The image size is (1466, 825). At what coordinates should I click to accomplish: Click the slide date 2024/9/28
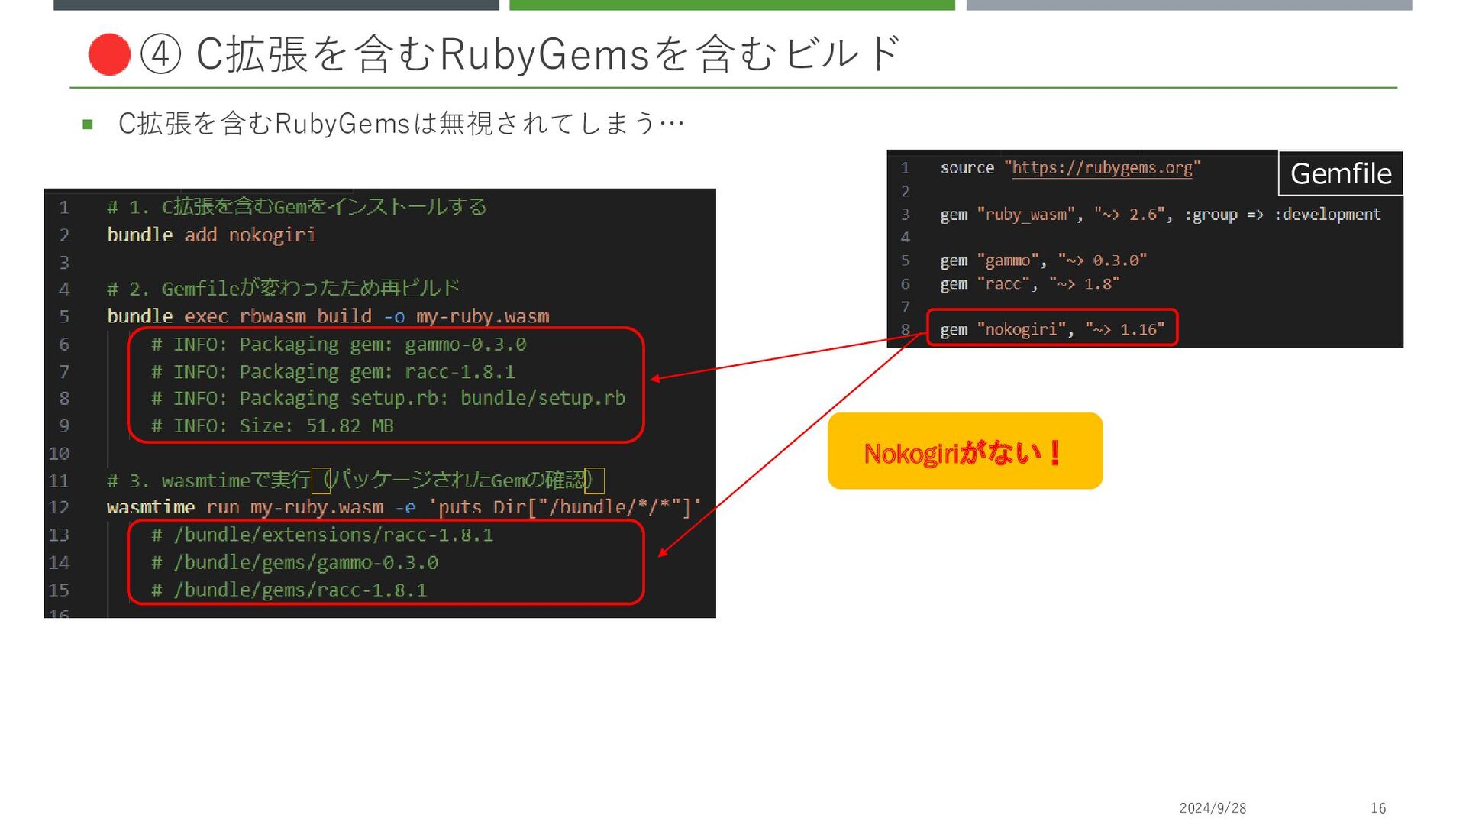(1212, 808)
